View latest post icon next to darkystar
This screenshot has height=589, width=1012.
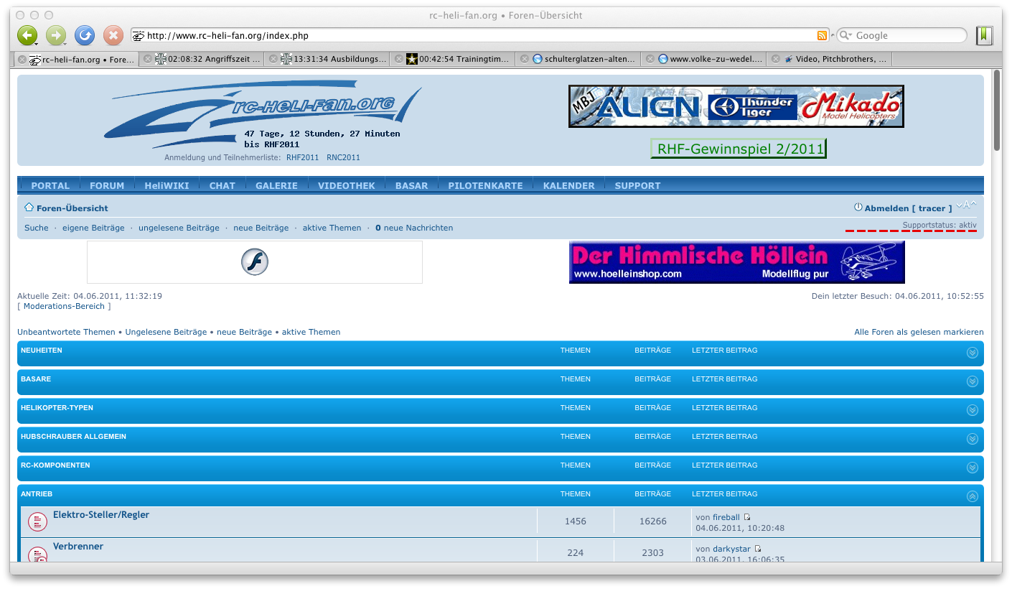757,549
